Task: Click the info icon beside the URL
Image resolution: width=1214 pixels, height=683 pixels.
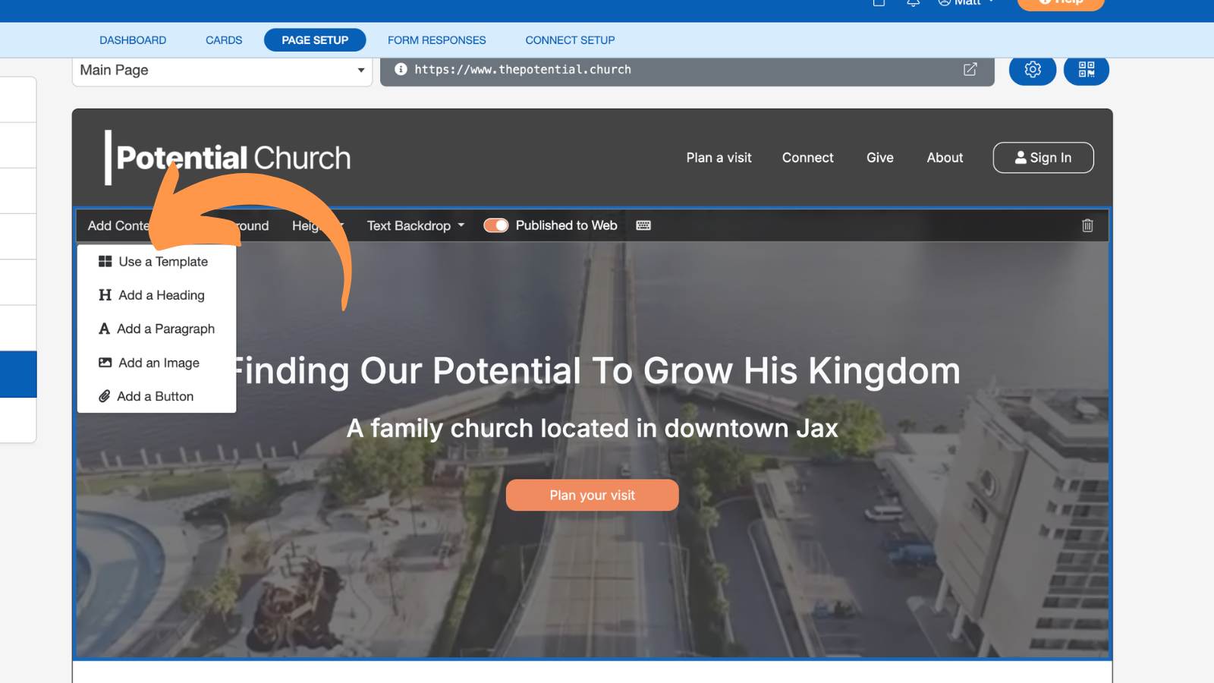Action: point(401,69)
